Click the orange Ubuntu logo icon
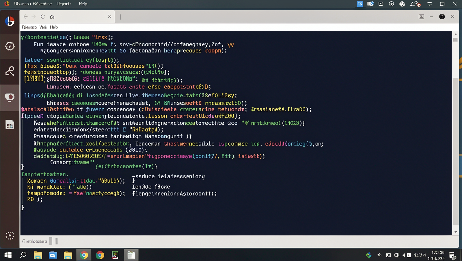This screenshot has width=462, height=261. click(7, 4)
